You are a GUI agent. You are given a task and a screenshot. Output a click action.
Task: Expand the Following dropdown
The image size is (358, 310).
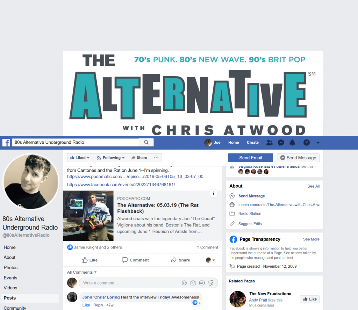pos(111,158)
